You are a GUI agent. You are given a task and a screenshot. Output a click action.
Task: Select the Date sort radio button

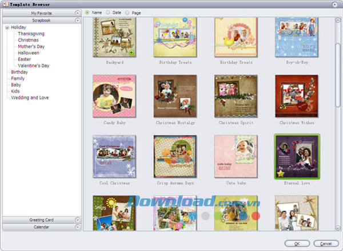(x=108, y=12)
